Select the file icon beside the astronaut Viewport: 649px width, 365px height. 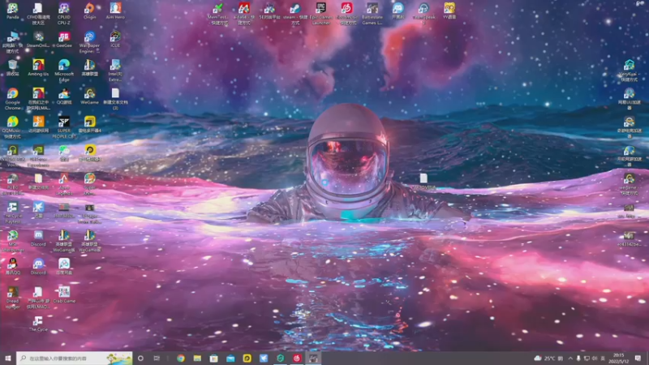point(423,181)
